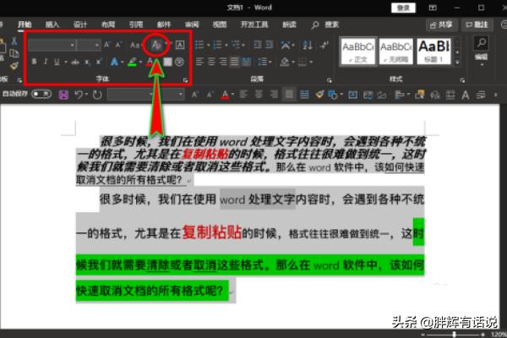Select the Format Painter brush in clipboard group
The image size is (507, 338).
[x=14, y=66]
